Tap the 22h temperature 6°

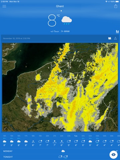pyautogui.click(x=62, y=145)
